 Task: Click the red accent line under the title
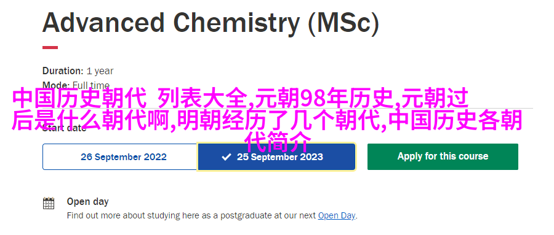click(x=50, y=47)
